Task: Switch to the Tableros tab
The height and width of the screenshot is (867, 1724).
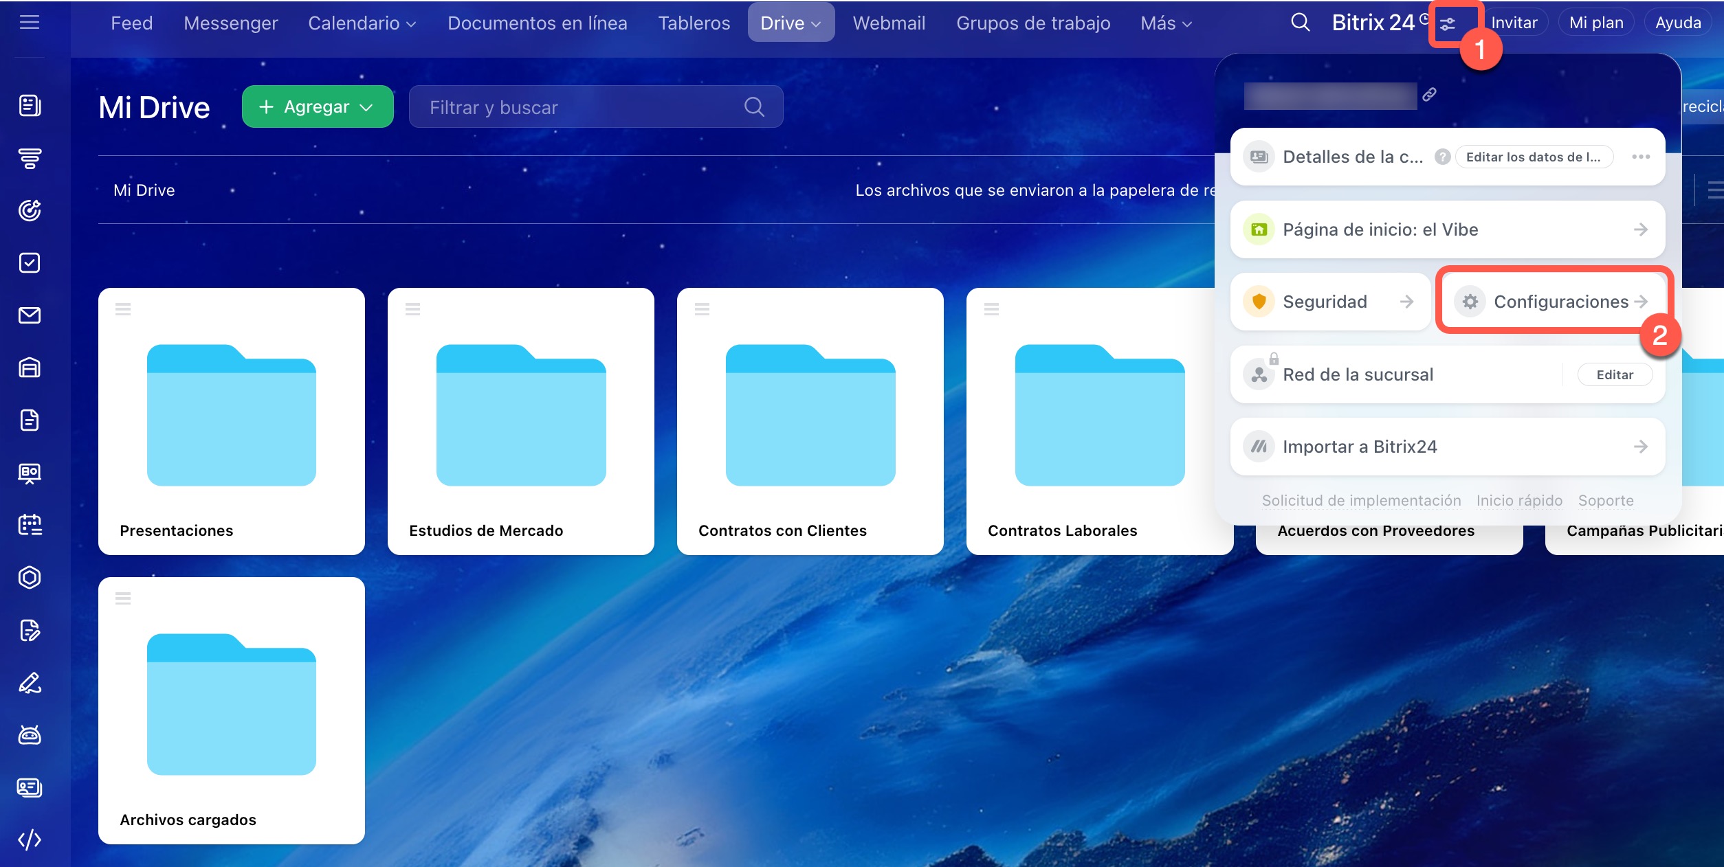Action: 694,23
